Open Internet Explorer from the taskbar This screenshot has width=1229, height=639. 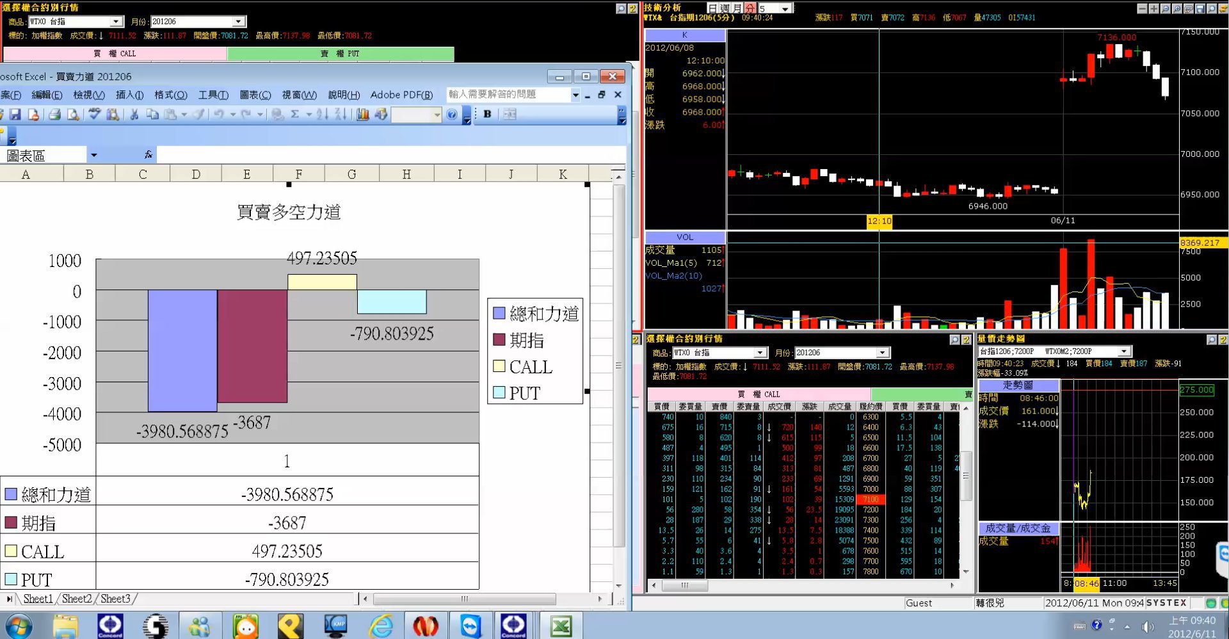[381, 626]
